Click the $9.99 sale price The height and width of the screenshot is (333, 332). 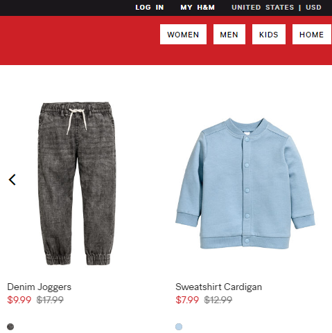19,300
